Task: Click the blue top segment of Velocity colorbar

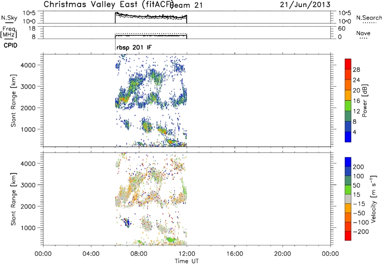Action: 348,162
